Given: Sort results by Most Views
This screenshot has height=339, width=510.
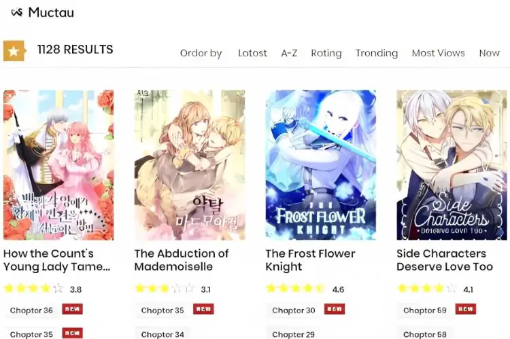Looking at the screenshot, I should tap(439, 53).
